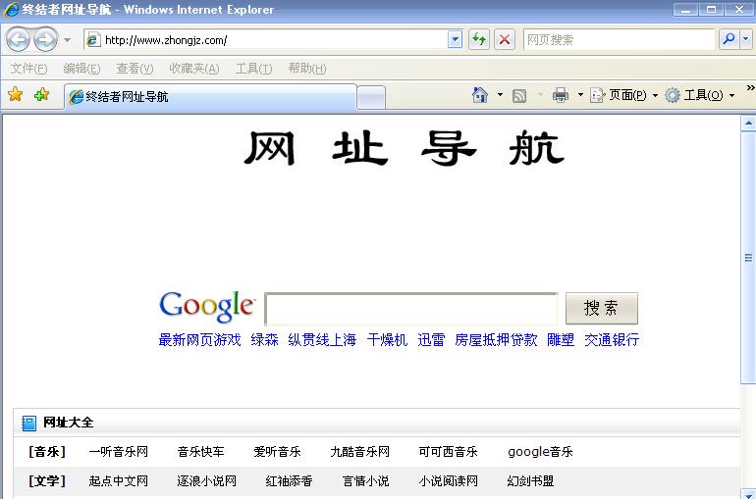Open the 绿森 link
The width and height of the screenshot is (756, 499).
click(264, 340)
